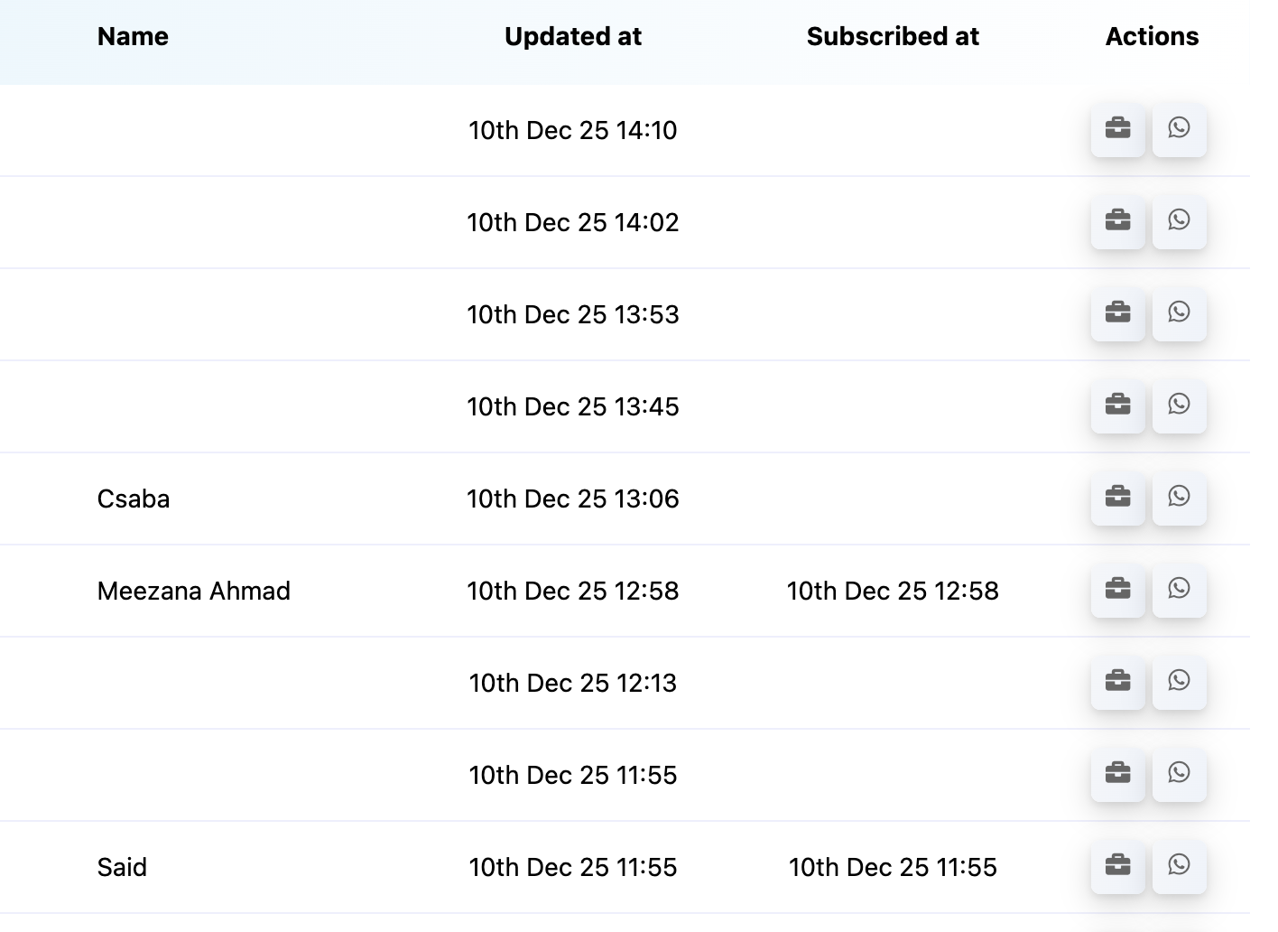Open WhatsApp chat with Meezana Ahmad
1278x932 pixels.
pos(1179,590)
